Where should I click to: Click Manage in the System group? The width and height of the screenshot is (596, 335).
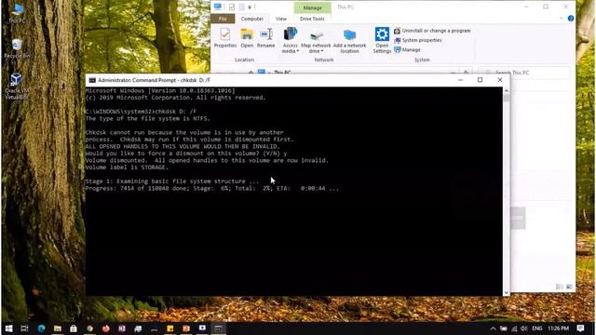pos(407,49)
